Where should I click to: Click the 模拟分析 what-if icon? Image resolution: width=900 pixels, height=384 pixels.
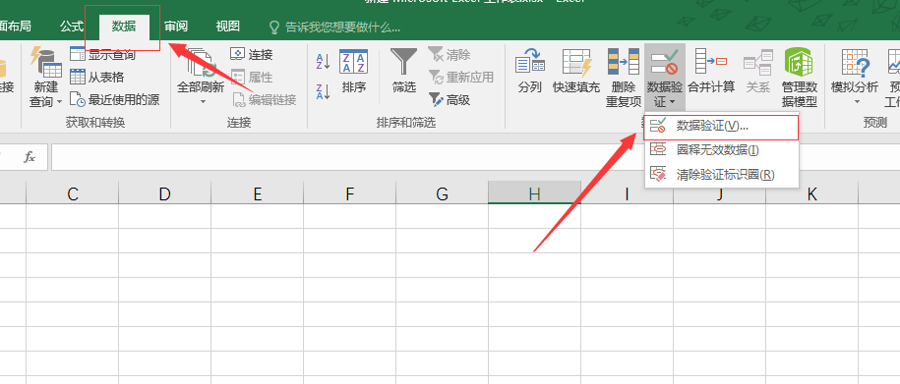point(855,63)
